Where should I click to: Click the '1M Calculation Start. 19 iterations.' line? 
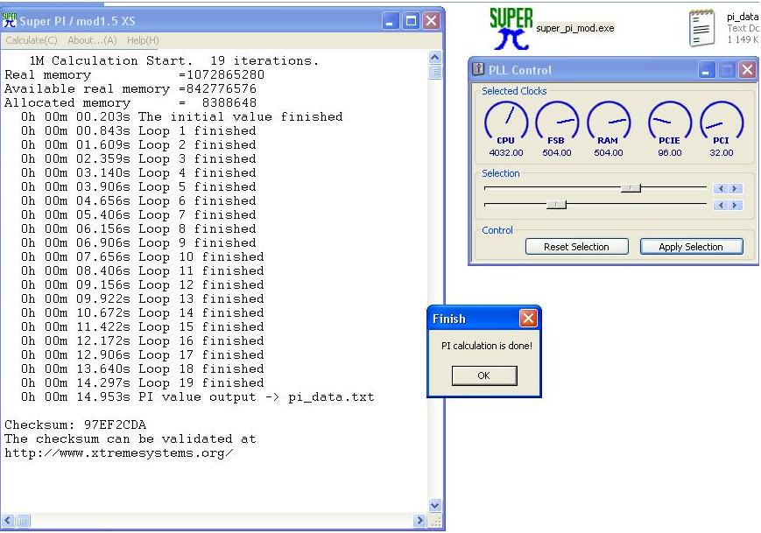173,60
